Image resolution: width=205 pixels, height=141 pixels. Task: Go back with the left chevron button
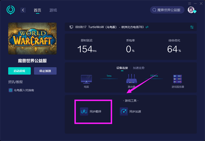coord(23,10)
